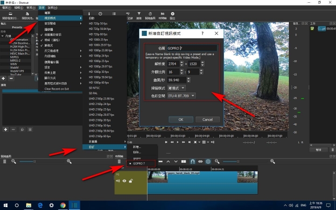Open the Help (H) menu
The width and height of the screenshot is (336, 210).
coord(52,8)
